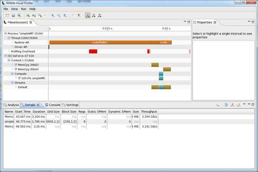Click the export icon in Details toolbar
The image size is (258, 172).
click(238, 105)
